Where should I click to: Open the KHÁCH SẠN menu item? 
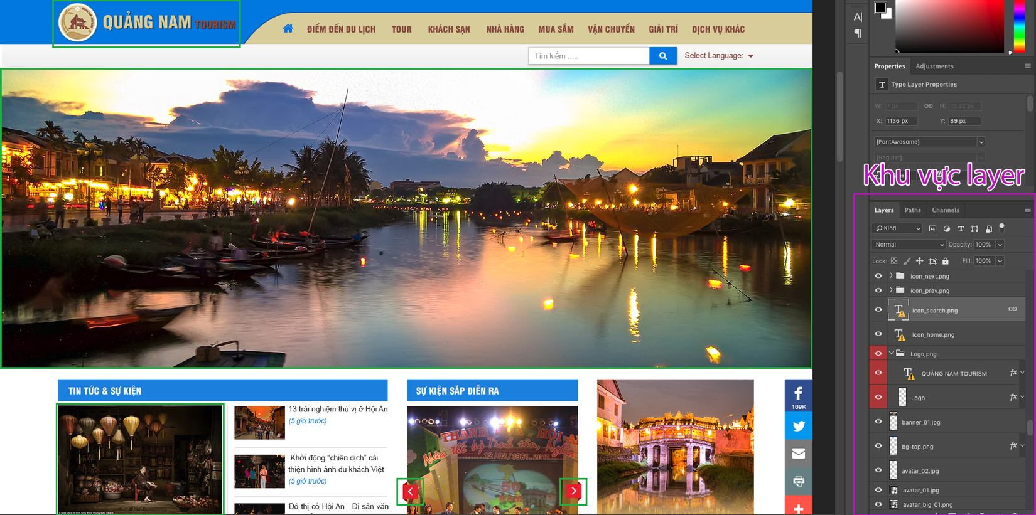[449, 29]
